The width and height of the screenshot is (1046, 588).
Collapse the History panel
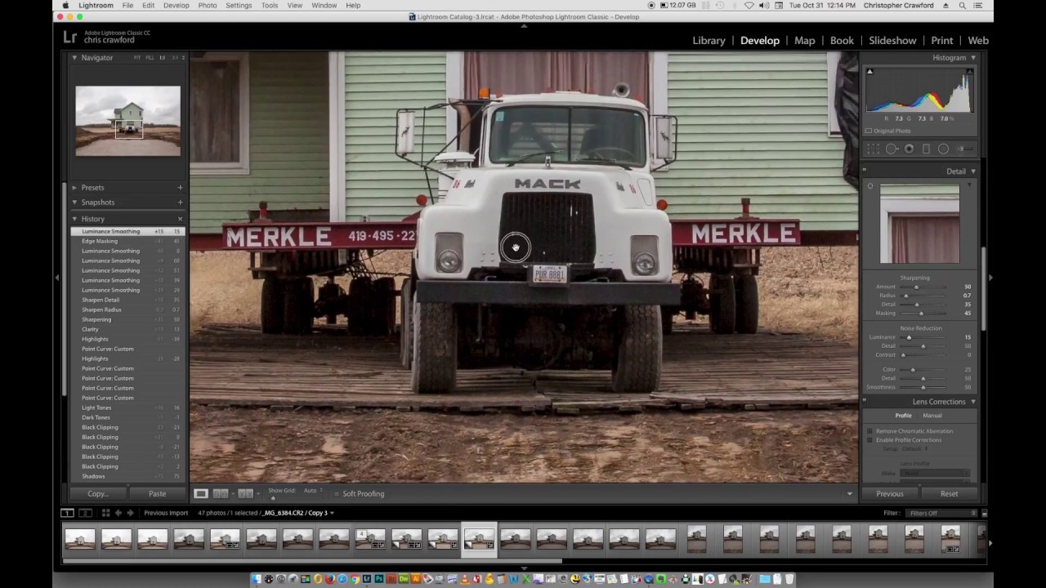pos(74,219)
